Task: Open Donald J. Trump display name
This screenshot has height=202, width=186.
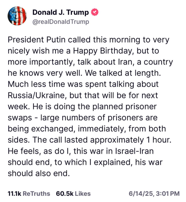Action: [x=61, y=12]
